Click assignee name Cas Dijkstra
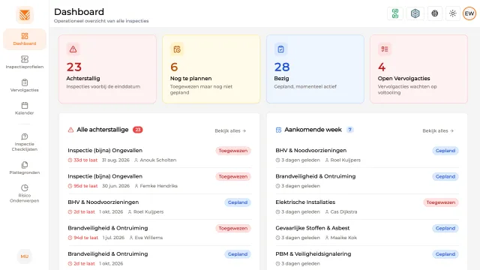 343,211
